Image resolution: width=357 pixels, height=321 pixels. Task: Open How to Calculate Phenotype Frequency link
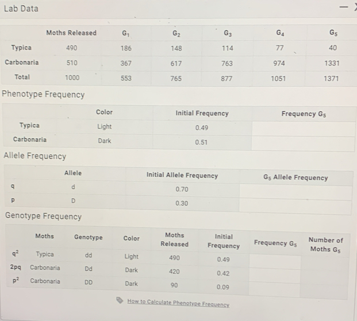coord(178,303)
